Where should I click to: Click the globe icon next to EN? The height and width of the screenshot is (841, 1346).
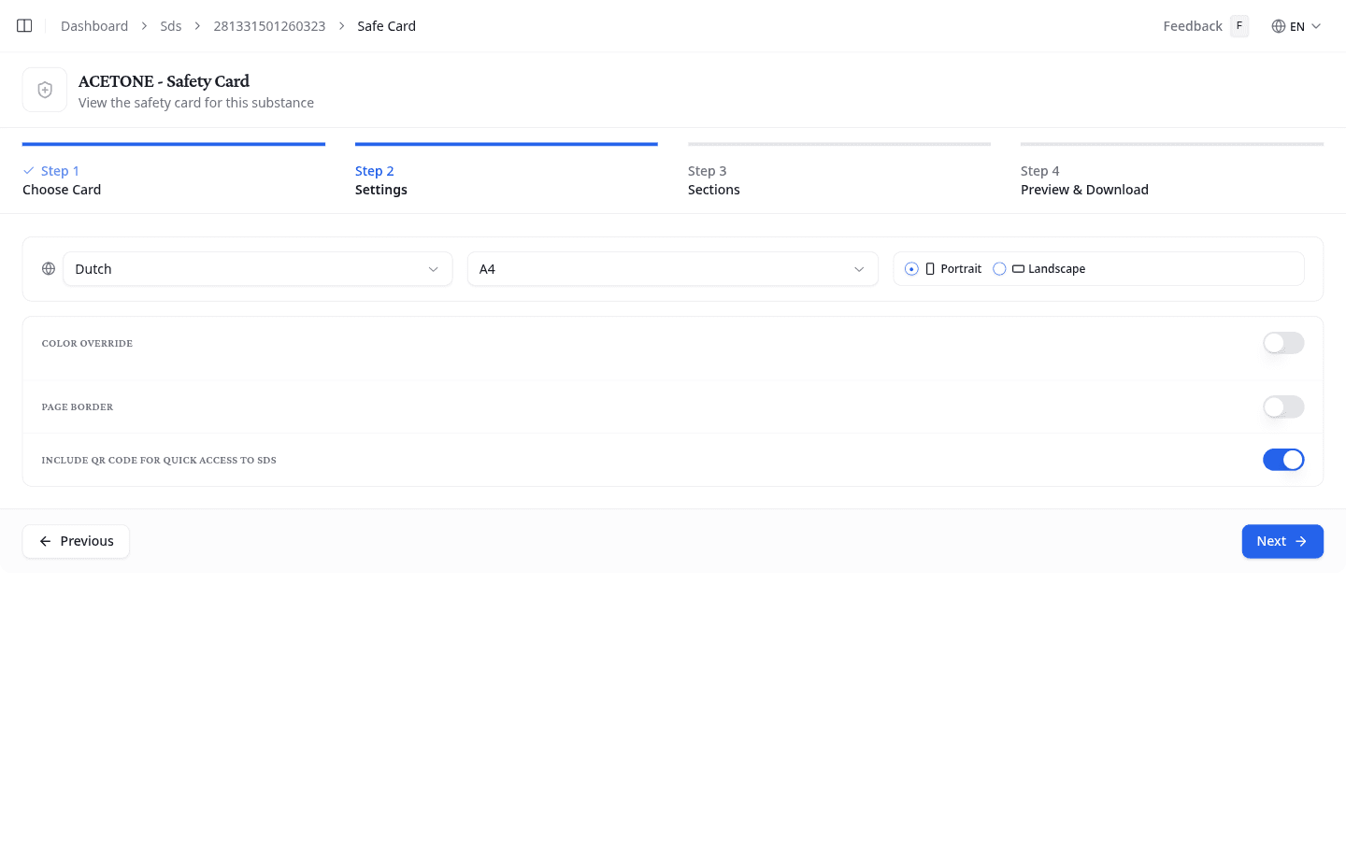pyautogui.click(x=1279, y=26)
